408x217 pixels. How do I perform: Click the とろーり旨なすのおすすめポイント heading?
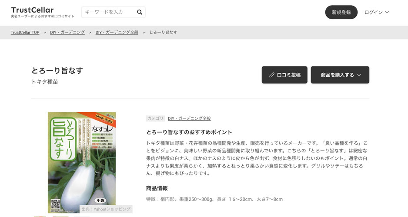coord(189,132)
